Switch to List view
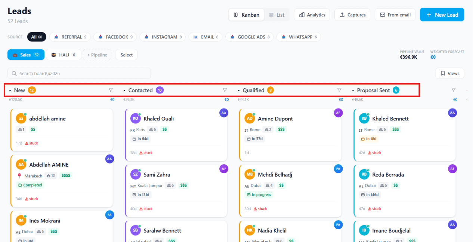Screen dimensions: 473x242 tap(276, 15)
